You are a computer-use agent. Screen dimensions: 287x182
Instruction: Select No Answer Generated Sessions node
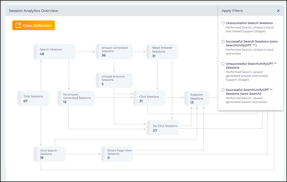coord(76,98)
